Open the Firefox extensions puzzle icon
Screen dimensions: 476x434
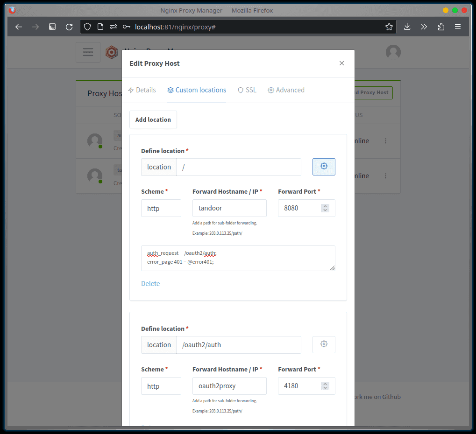pyautogui.click(x=441, y=27)
